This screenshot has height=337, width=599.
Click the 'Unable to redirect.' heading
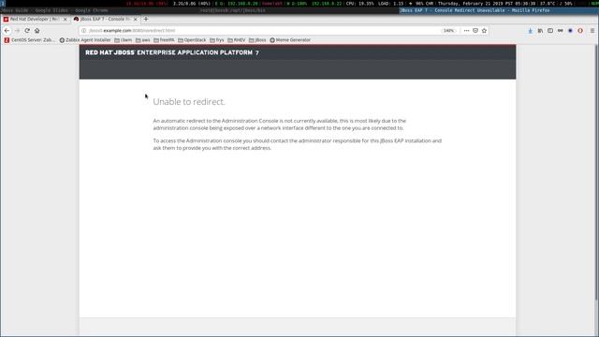point(189,102)
